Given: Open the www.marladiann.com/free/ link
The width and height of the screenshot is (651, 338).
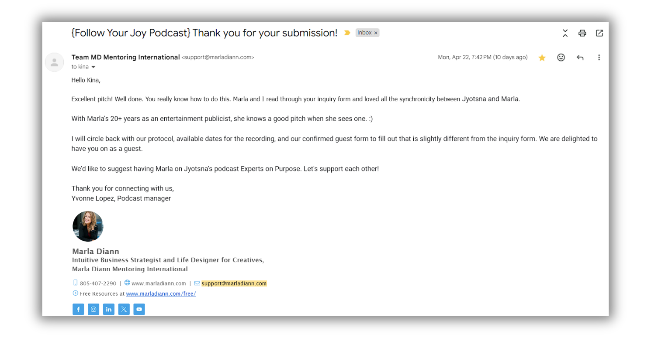Looking at the screenshot, I should 161,294.
